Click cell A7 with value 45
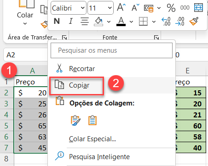 click(x=31, y=148)
